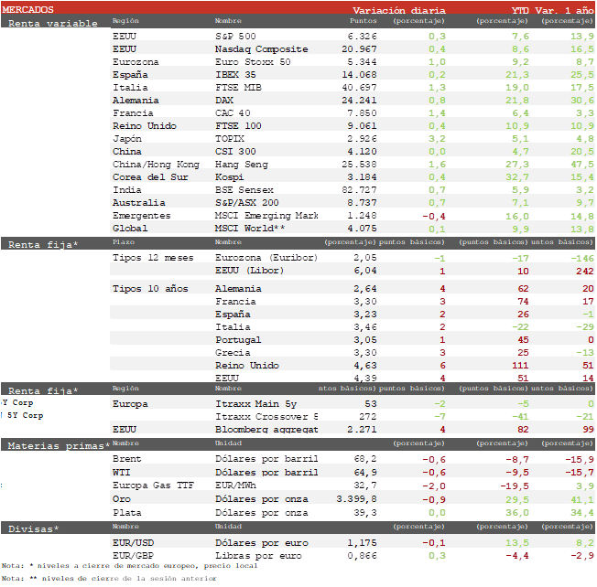This screenshot has height=587, width=597.
Task: Click the DAX index name
Action: [x=224, y=101]
